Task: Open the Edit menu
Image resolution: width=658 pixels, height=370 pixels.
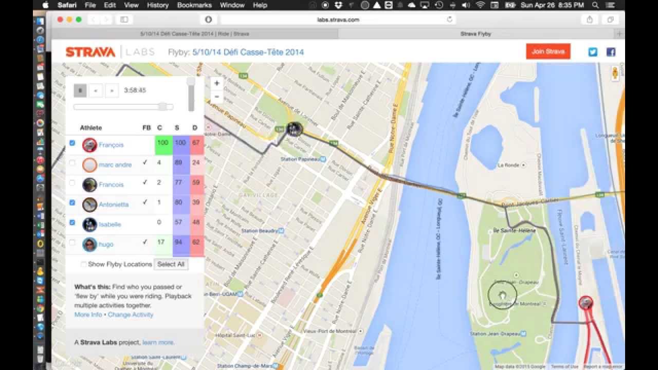Action: click(x=110, y=5)
